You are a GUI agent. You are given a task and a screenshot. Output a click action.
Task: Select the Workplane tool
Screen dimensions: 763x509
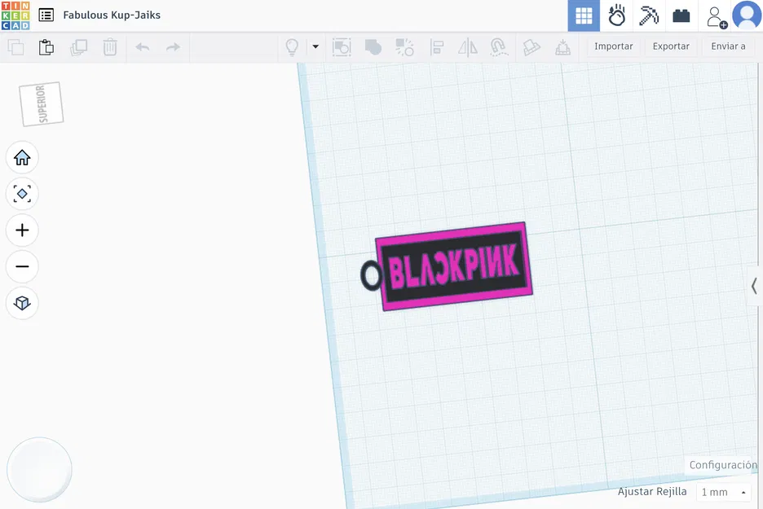pyautogui.click(x=531, y=46)
